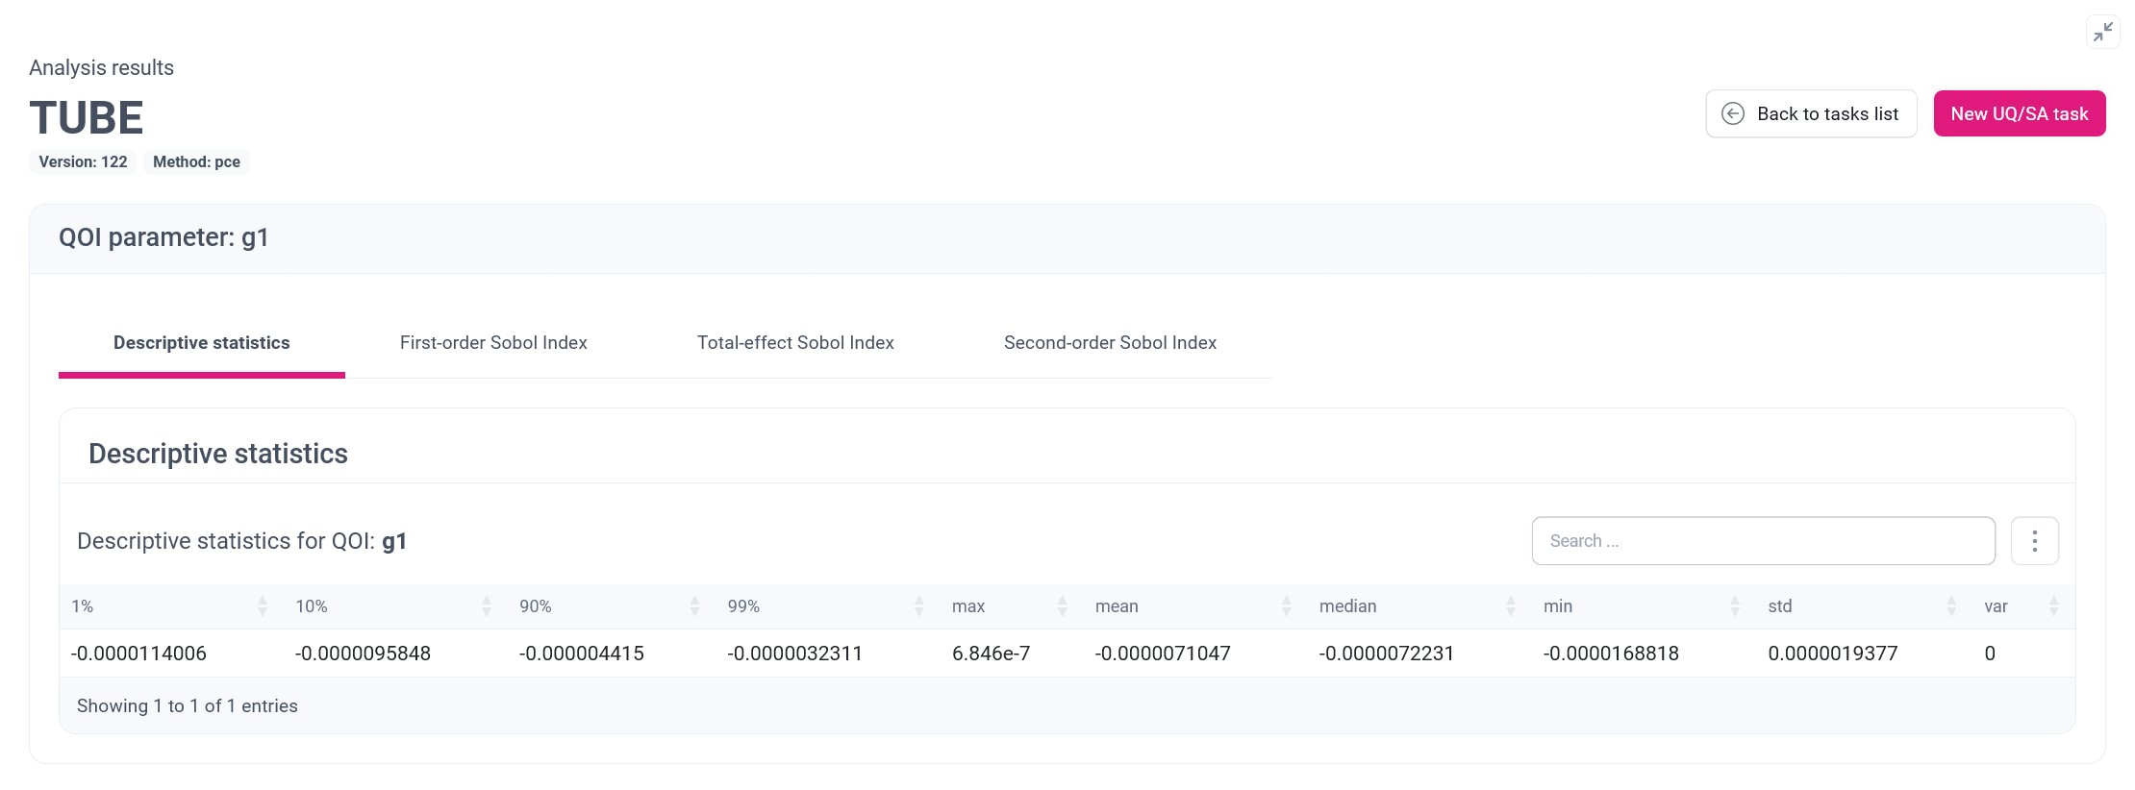The width and height of the screenshot is (2135, 790).
Task: Switch to First-order Sobol Index tab
Action: (493, 343)
